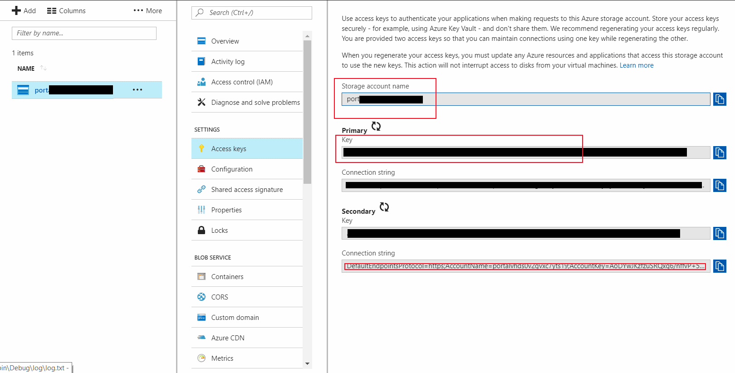This screenshot has height=373, width=735.
Task: Click the Locks padlock icon
Action: tap(201, 230)
